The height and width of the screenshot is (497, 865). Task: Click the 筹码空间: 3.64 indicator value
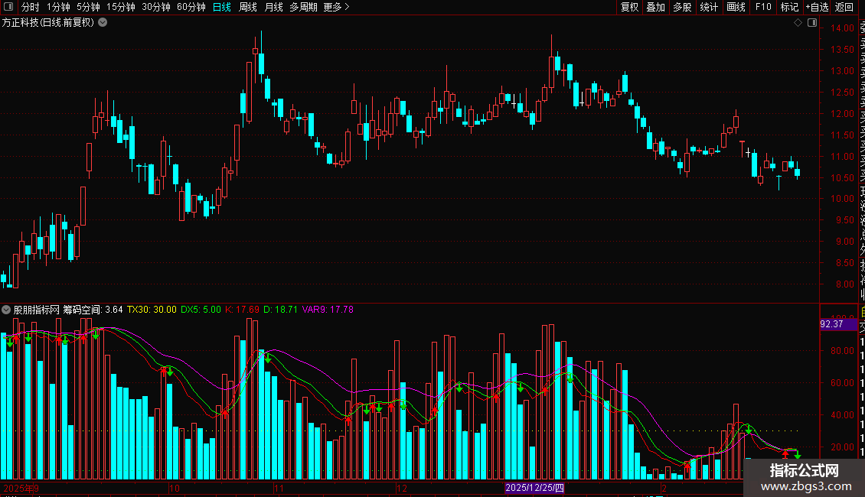point(93,310)
